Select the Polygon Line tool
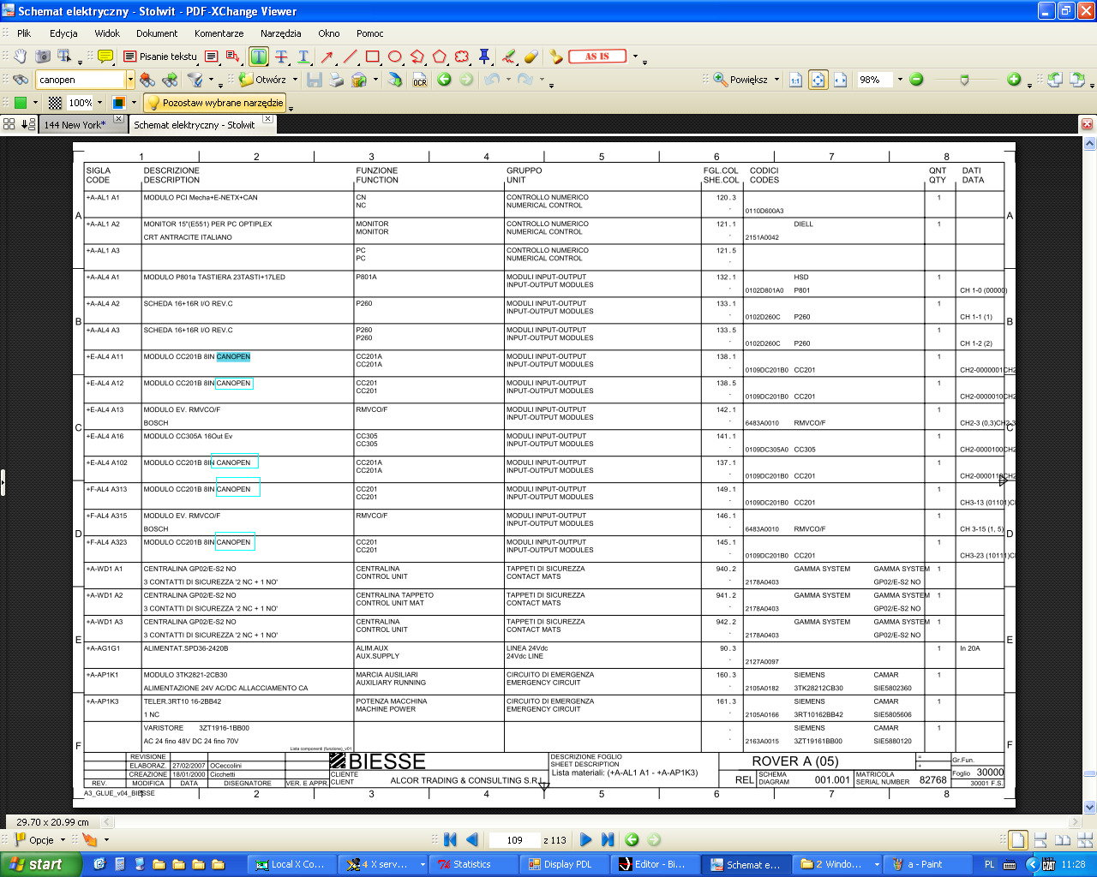The width and height of the screenshot is (1097, 877). pos(417,57)
